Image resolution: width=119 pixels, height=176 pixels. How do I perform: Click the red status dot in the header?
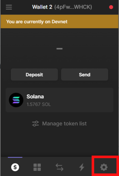pyautogui.click(x=111, y=7)
